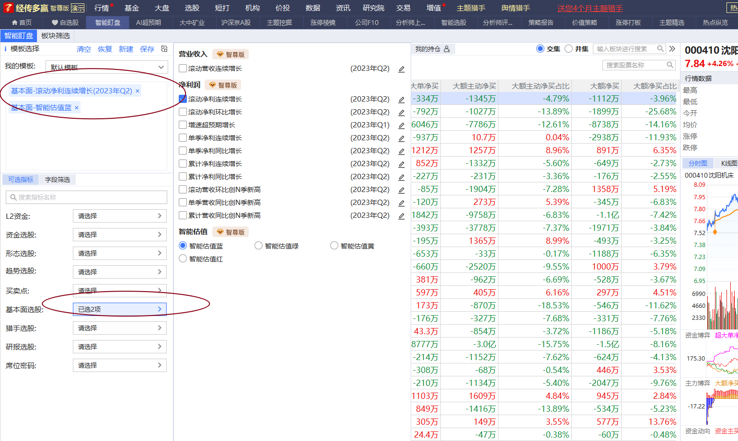Viewport: 738px width, 441px height.
Task: Expand the 基本面选股 selector showing 已选2项
Action: [x=119, y=309]
